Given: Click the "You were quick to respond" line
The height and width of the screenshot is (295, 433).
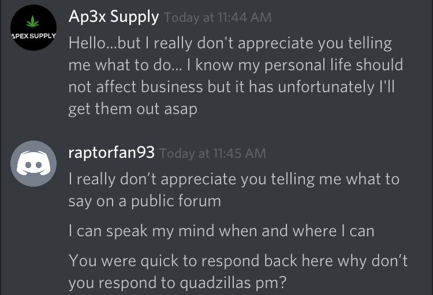Looking at the screenshot, I should point(238,260).
